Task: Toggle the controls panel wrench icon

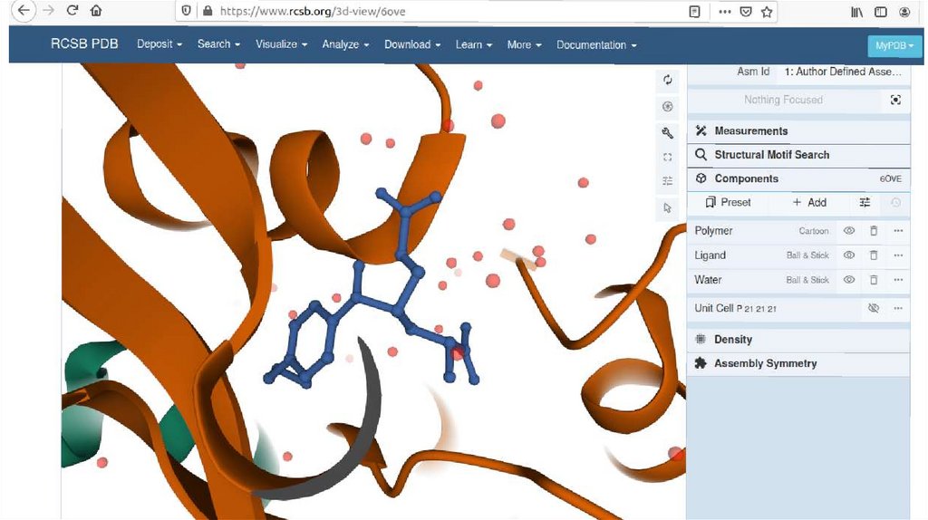Action: [668, 133]
